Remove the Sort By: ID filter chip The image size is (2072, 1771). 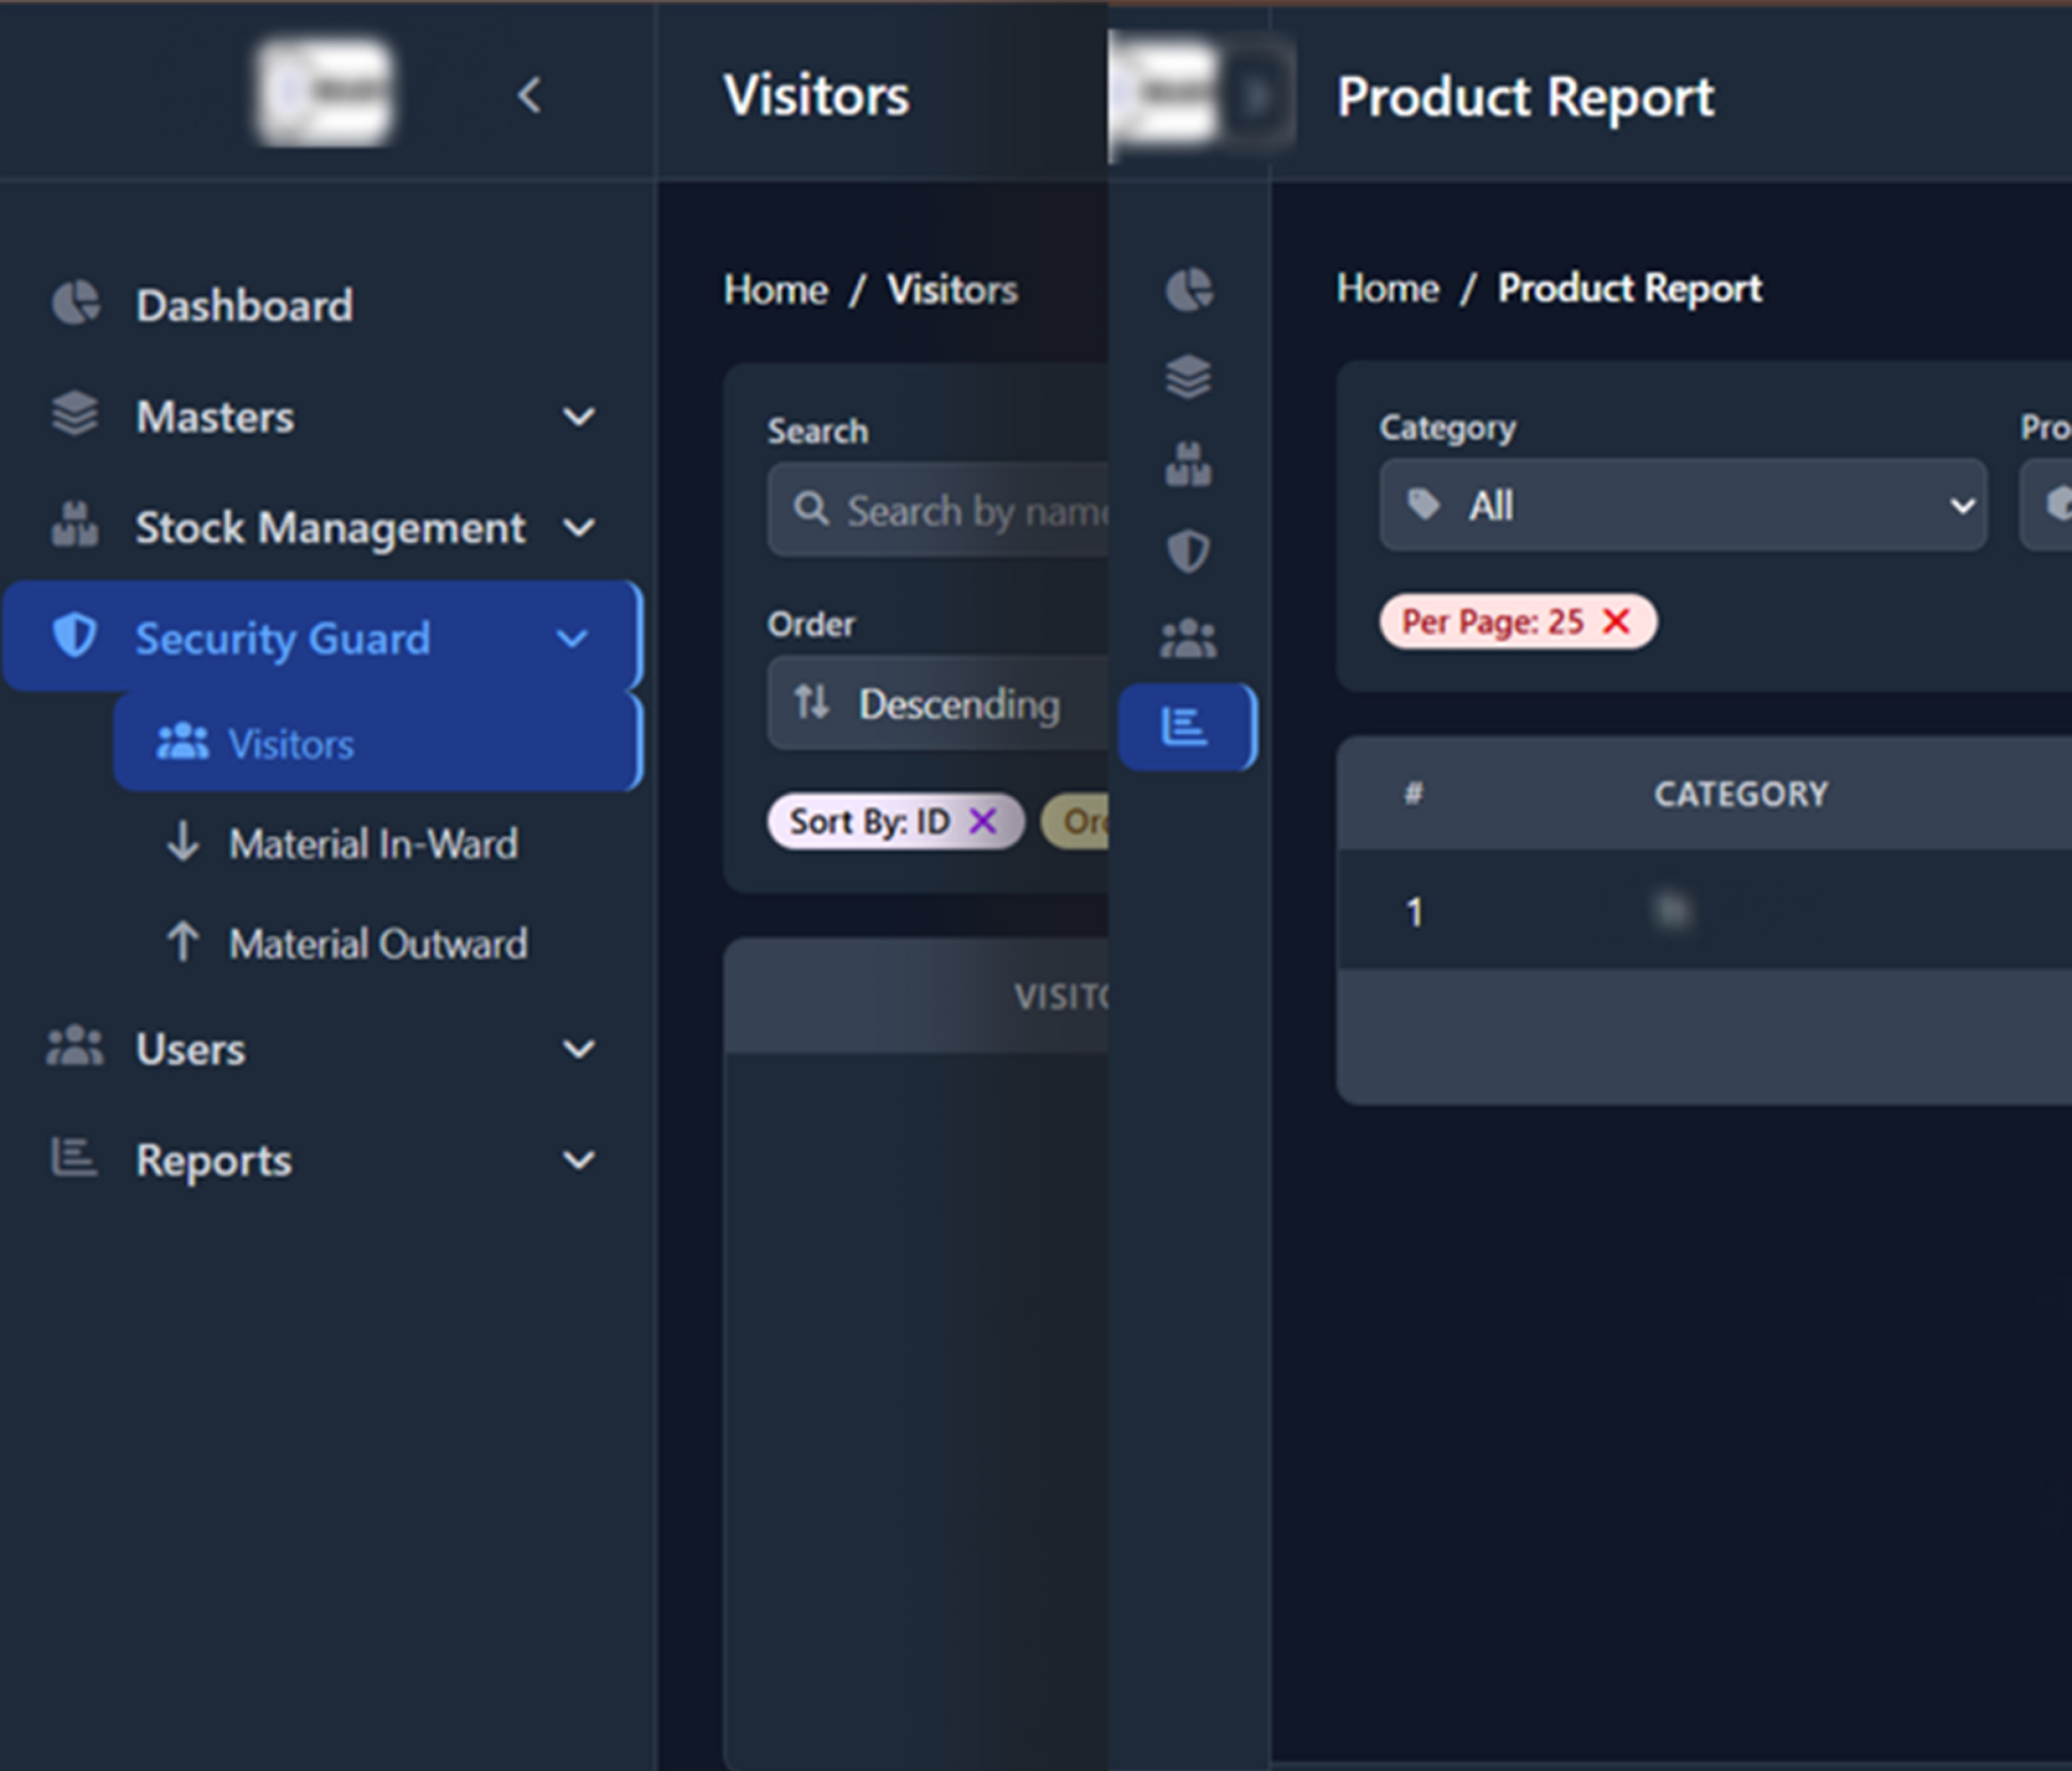(983, 821)
